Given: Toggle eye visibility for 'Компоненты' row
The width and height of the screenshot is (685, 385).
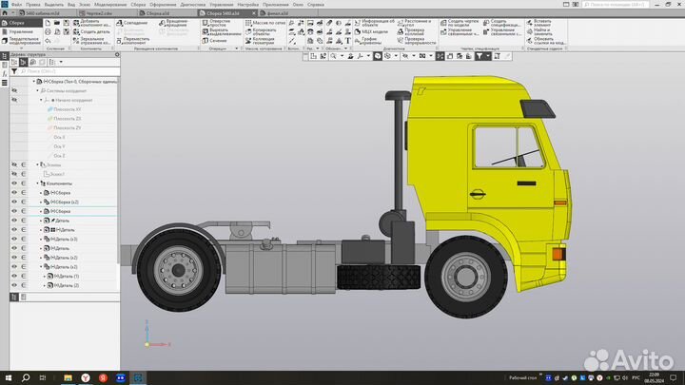Looking at the screenshot, I should point(14,183).
